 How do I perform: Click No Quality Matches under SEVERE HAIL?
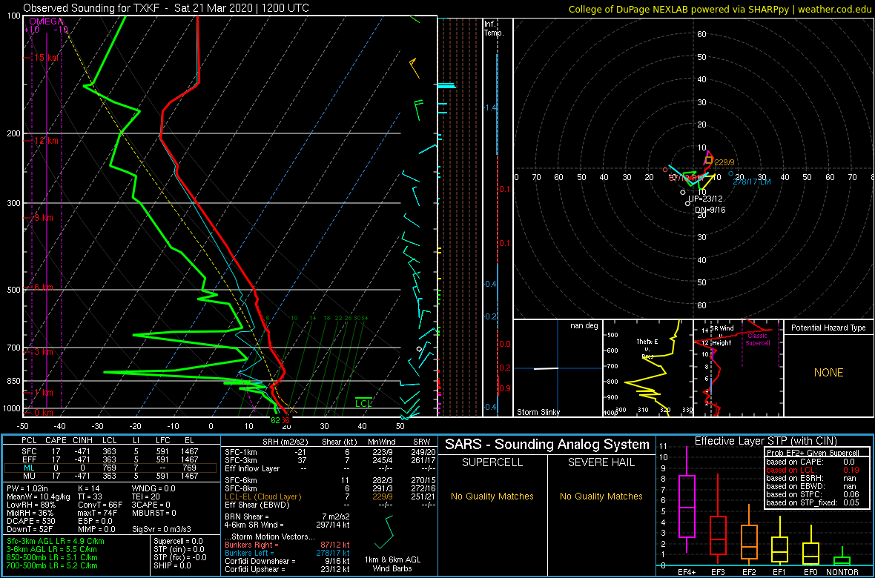point(602,496)
